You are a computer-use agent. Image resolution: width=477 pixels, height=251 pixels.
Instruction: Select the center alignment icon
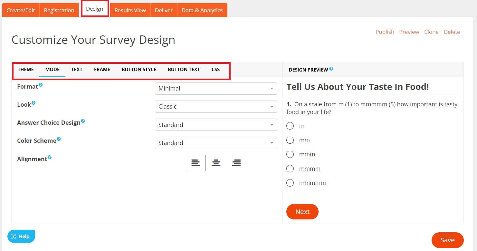(216, 163)
